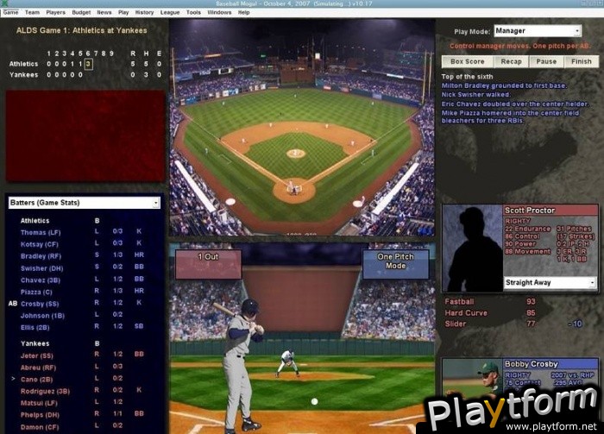
Task: Open the Game menu
Action: tap(10, 12)
